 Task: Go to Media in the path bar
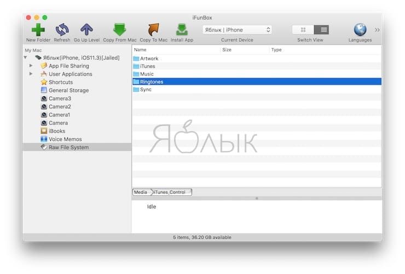(x=141, y=192)
